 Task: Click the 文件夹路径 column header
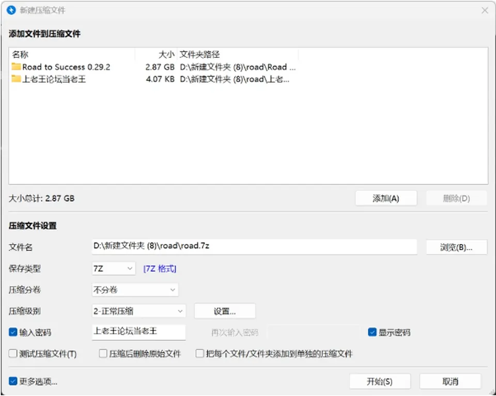coord(238,54)
